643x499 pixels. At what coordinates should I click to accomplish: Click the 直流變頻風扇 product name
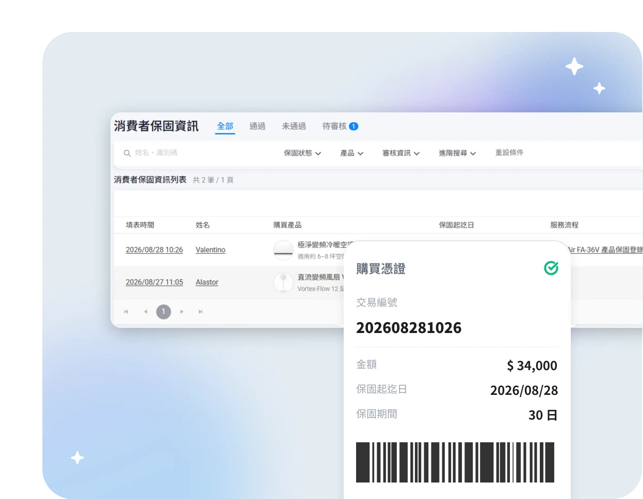pos(320,277)
